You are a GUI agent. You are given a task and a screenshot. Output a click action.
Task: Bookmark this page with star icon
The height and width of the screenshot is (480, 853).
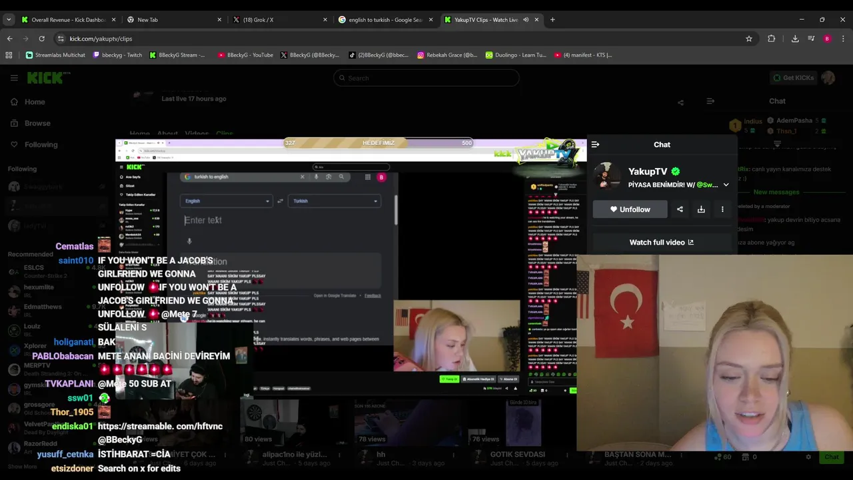pyautogui.click(x=749, y=39)
